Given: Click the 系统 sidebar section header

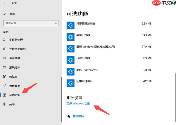Looking at the screenshot, I should [x=6, y=32].
